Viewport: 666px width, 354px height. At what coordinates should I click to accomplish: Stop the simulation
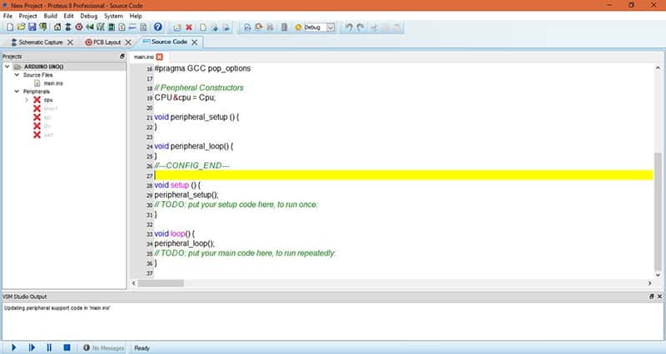point(67,347)
